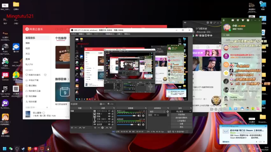Toggle visibility of 图像 source
The width and height of the screenshot is (271, 152).
109,116
